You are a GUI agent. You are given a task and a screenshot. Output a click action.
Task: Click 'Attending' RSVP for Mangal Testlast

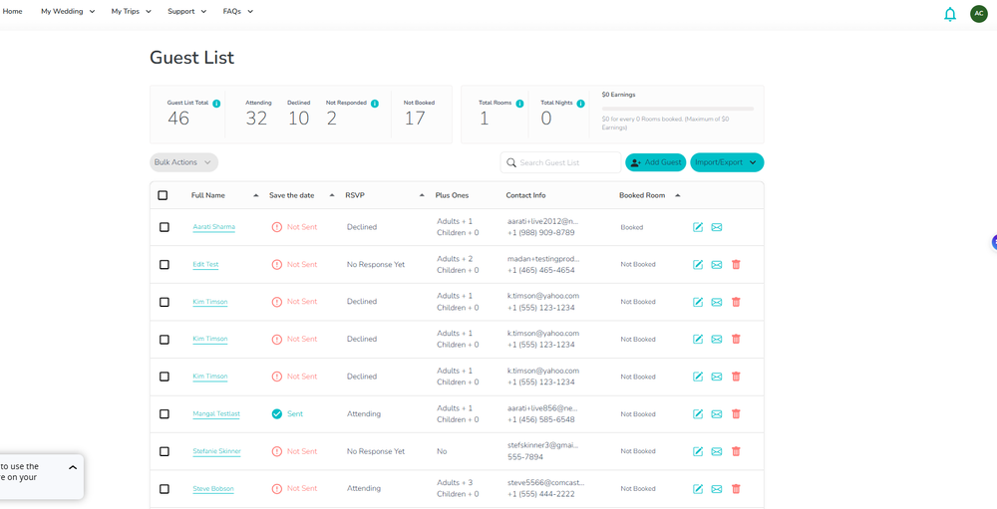click(x=364, y=413)
